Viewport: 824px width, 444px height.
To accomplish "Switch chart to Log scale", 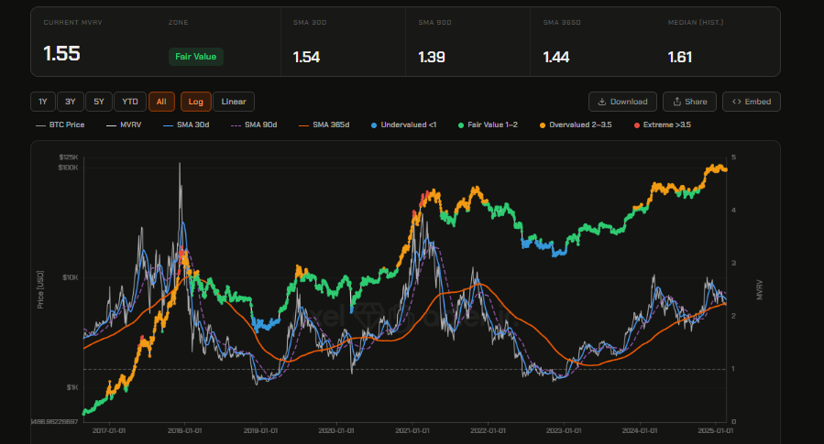I will (195, 102).
